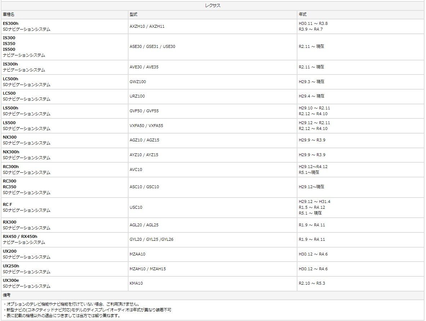Click the UX250h model name
Image resolution: width=426 pixels, height=321 pixels.
(11, 266)
